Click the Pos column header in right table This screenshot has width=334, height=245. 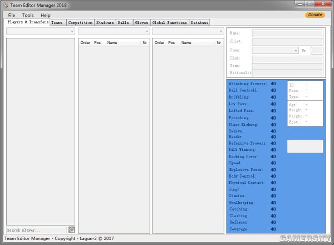[171, 43]
